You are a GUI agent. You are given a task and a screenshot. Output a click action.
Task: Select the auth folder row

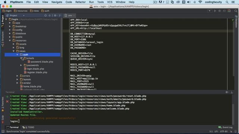point(32,55)
